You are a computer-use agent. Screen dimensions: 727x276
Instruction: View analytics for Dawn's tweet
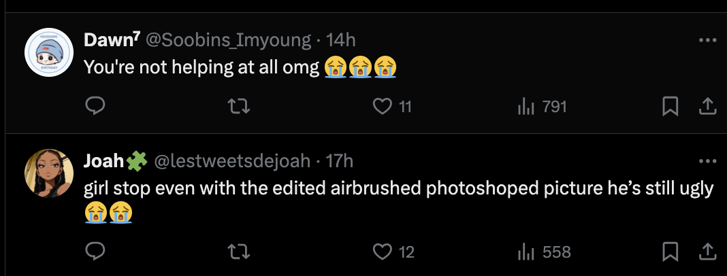click(x=525, y=106)
